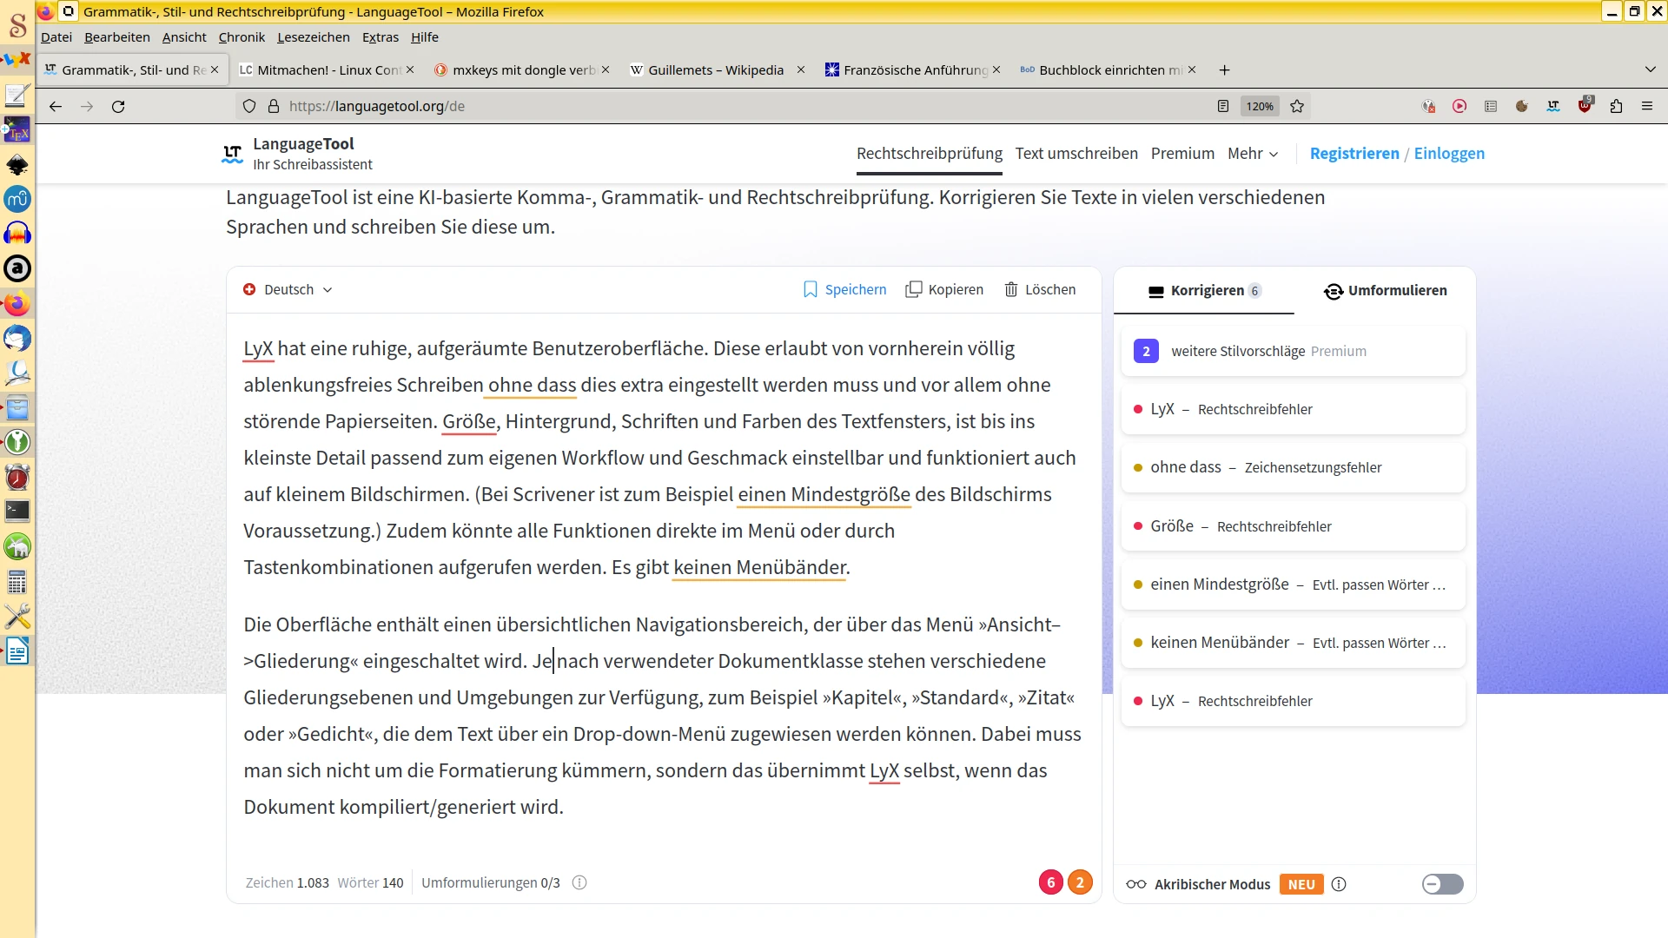1668x938 pixels.
Task: Click the NEU badge beside Akribischer Modus
Action: coord(1301,884)
